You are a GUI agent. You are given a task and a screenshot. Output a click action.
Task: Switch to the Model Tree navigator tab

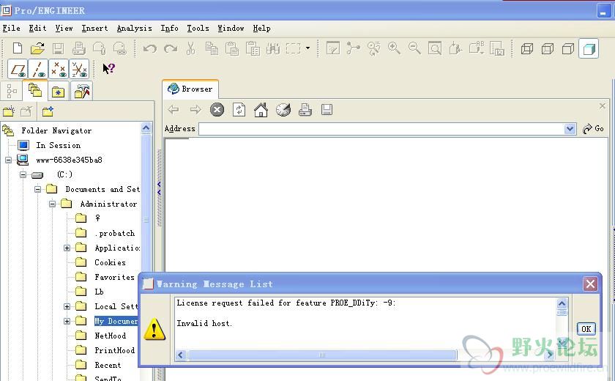(x=12, y=92)
